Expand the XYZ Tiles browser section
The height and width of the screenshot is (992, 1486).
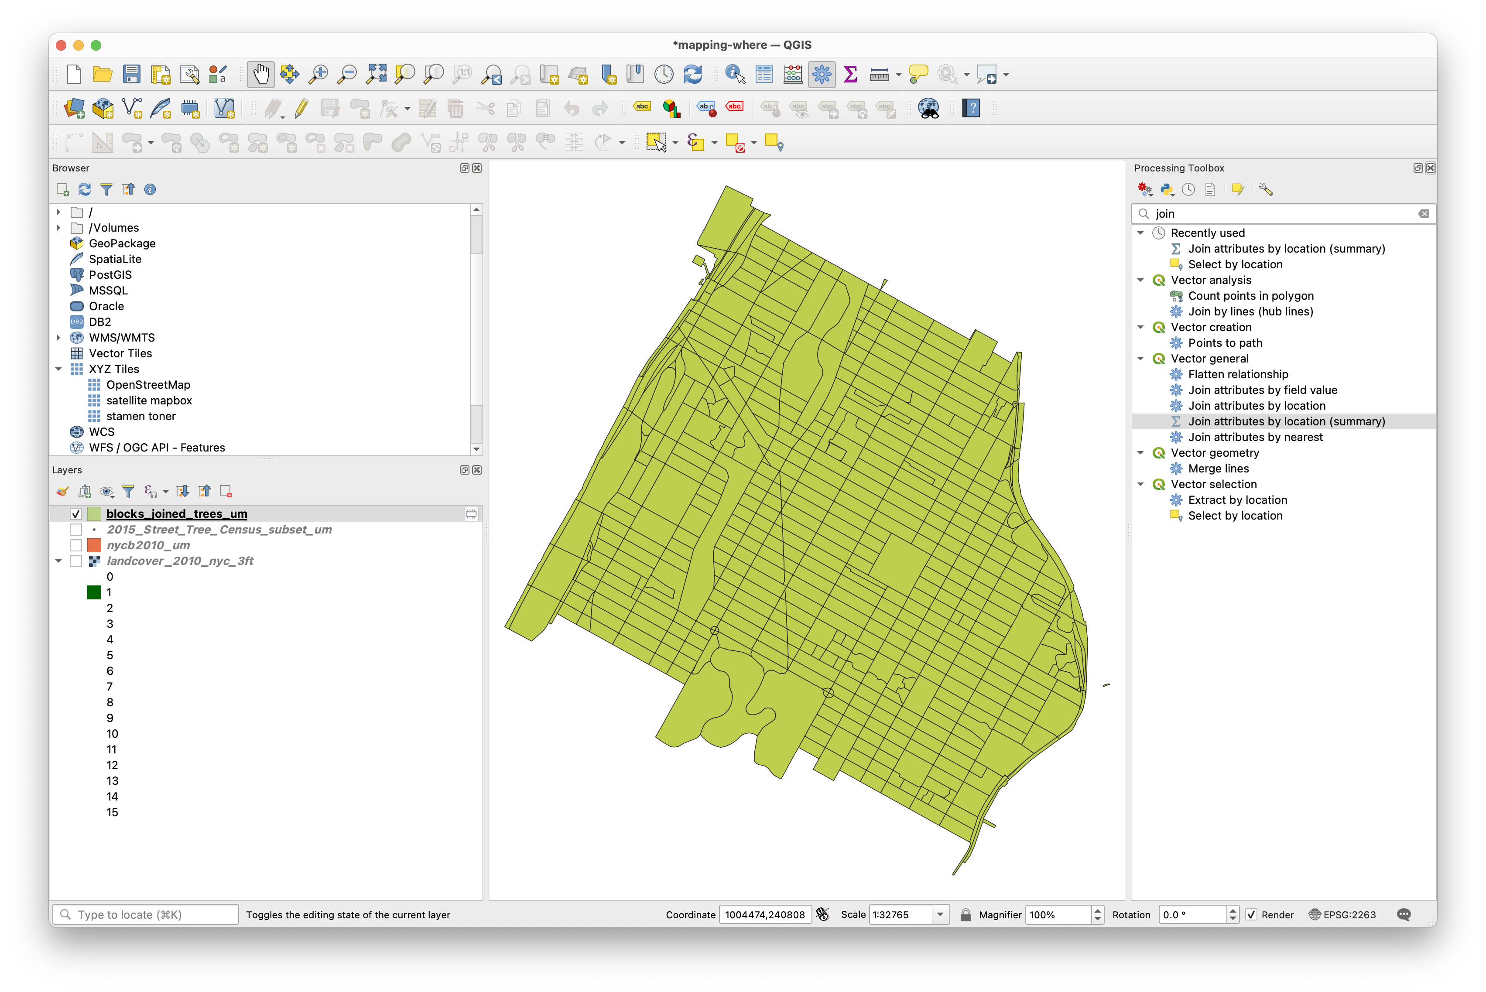click(58, 368)
